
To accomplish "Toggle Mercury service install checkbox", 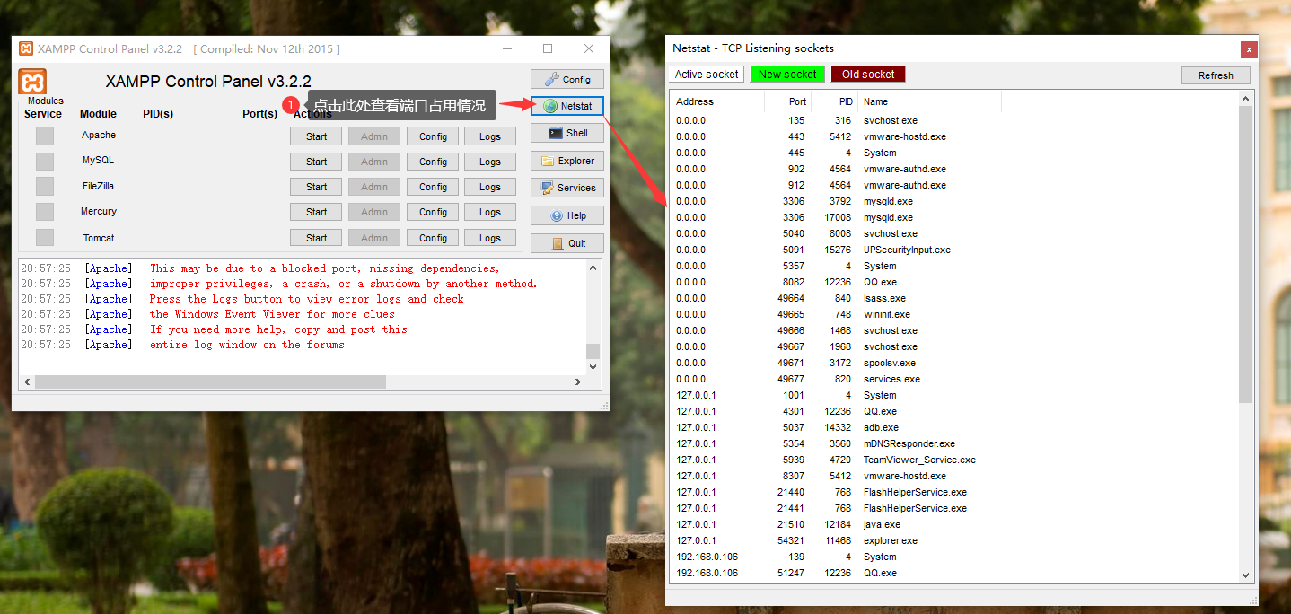I will pyautogui.click(x=44, y=212).
